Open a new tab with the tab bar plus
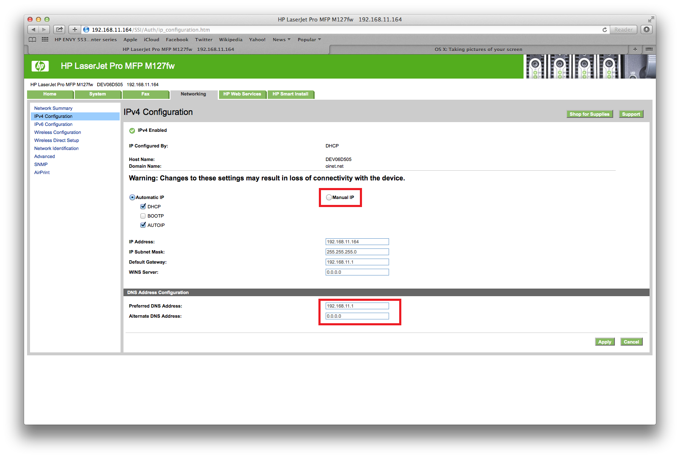 click(635, 49)
